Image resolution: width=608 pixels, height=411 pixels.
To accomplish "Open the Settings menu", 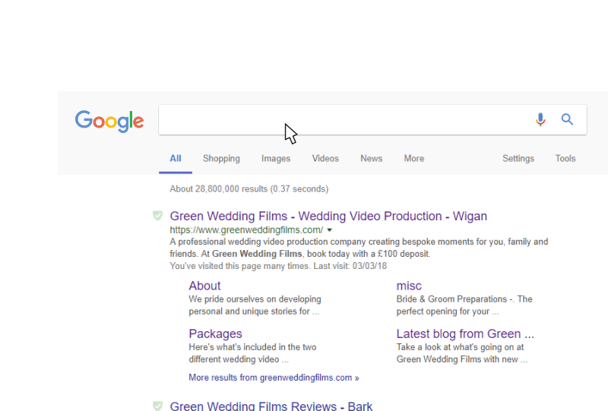I will tap(518, 159).
